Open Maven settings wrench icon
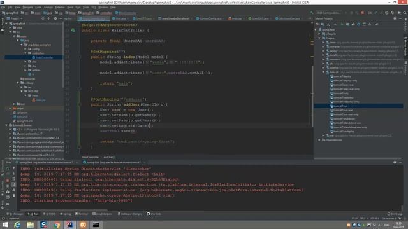 [x=377, y=24]
